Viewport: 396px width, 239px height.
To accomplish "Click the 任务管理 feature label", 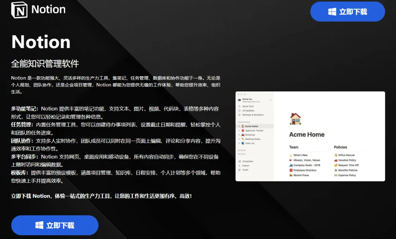I will pyautogui.click(x=22, y=125).
